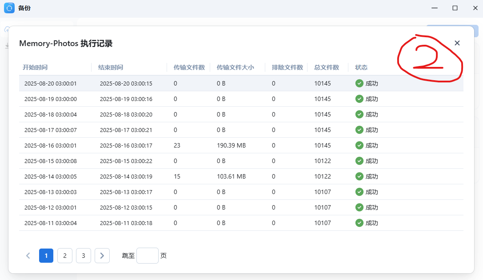Click total file count in 2025-08-15 row
Image resolution: width=483 pixels, height=280 pixels.
tap(323, 161)
